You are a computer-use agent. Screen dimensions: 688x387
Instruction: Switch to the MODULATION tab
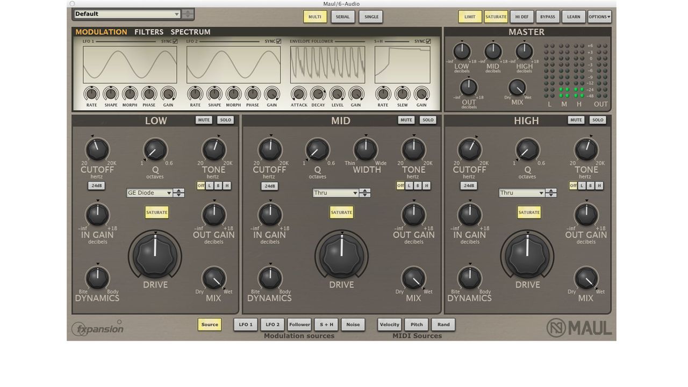click(101, 32)
